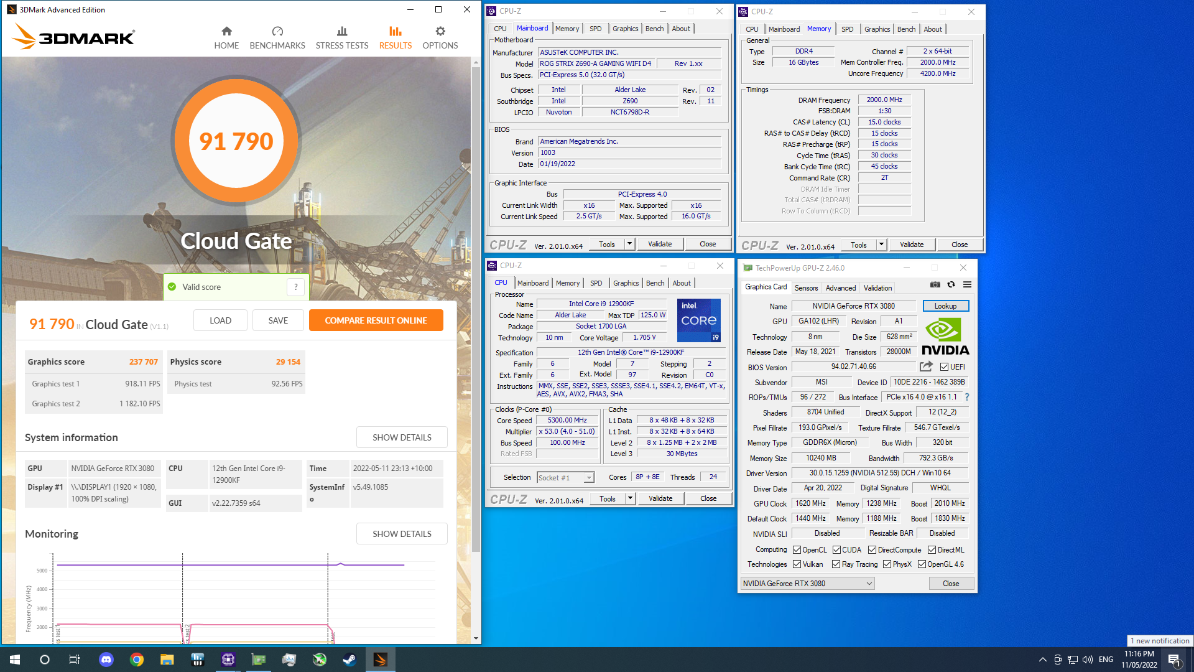Toggle the Vulkan checkbox
The image size is (1194, 672).
click(797, 564)
